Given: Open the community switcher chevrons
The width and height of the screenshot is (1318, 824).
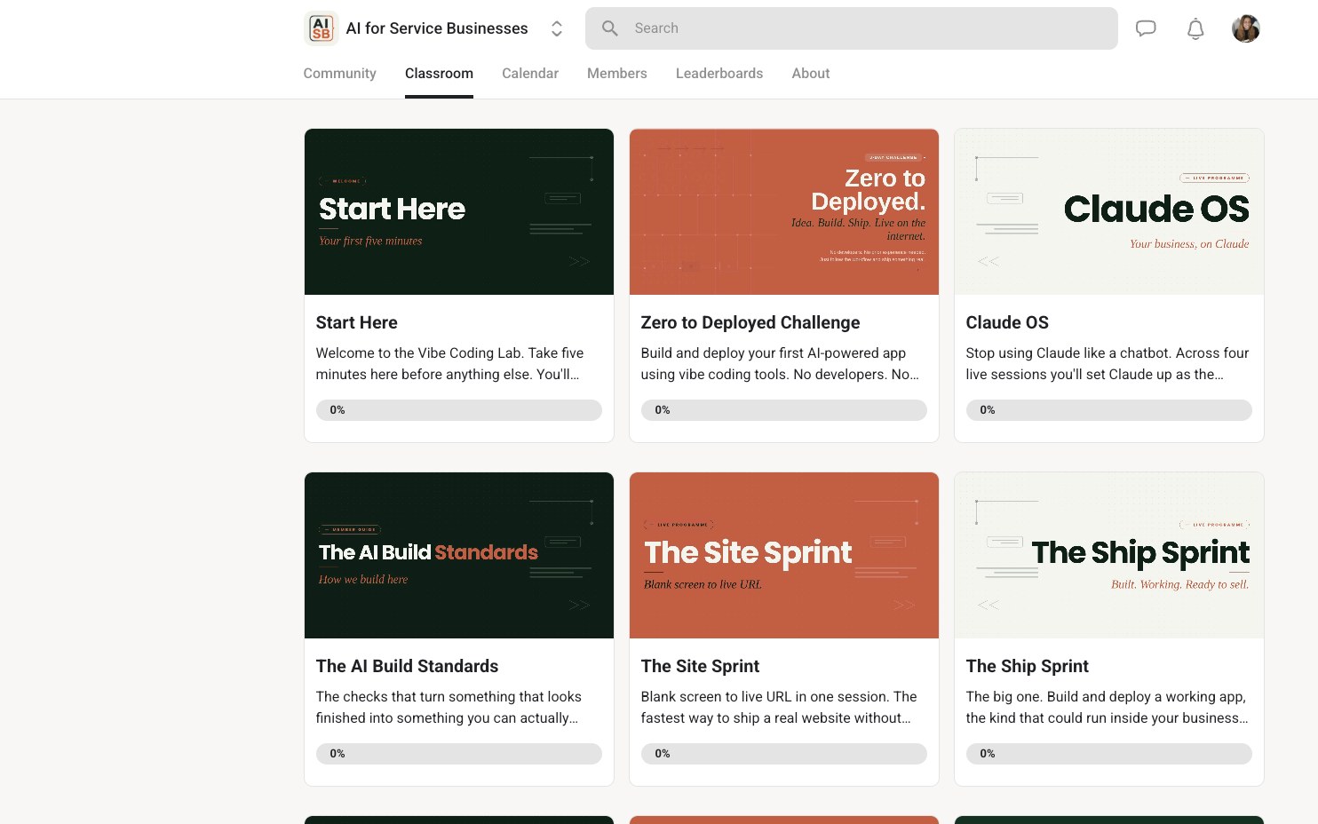Looking at the screenshot, I should pyautogui.click(x=557, y=28).
